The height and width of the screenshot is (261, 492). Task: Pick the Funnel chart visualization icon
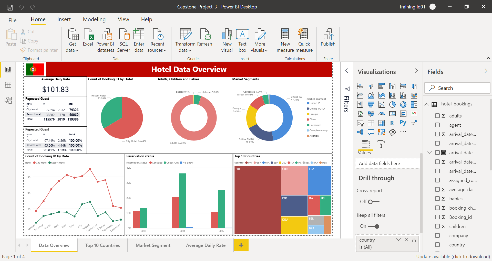click(371, 104)
